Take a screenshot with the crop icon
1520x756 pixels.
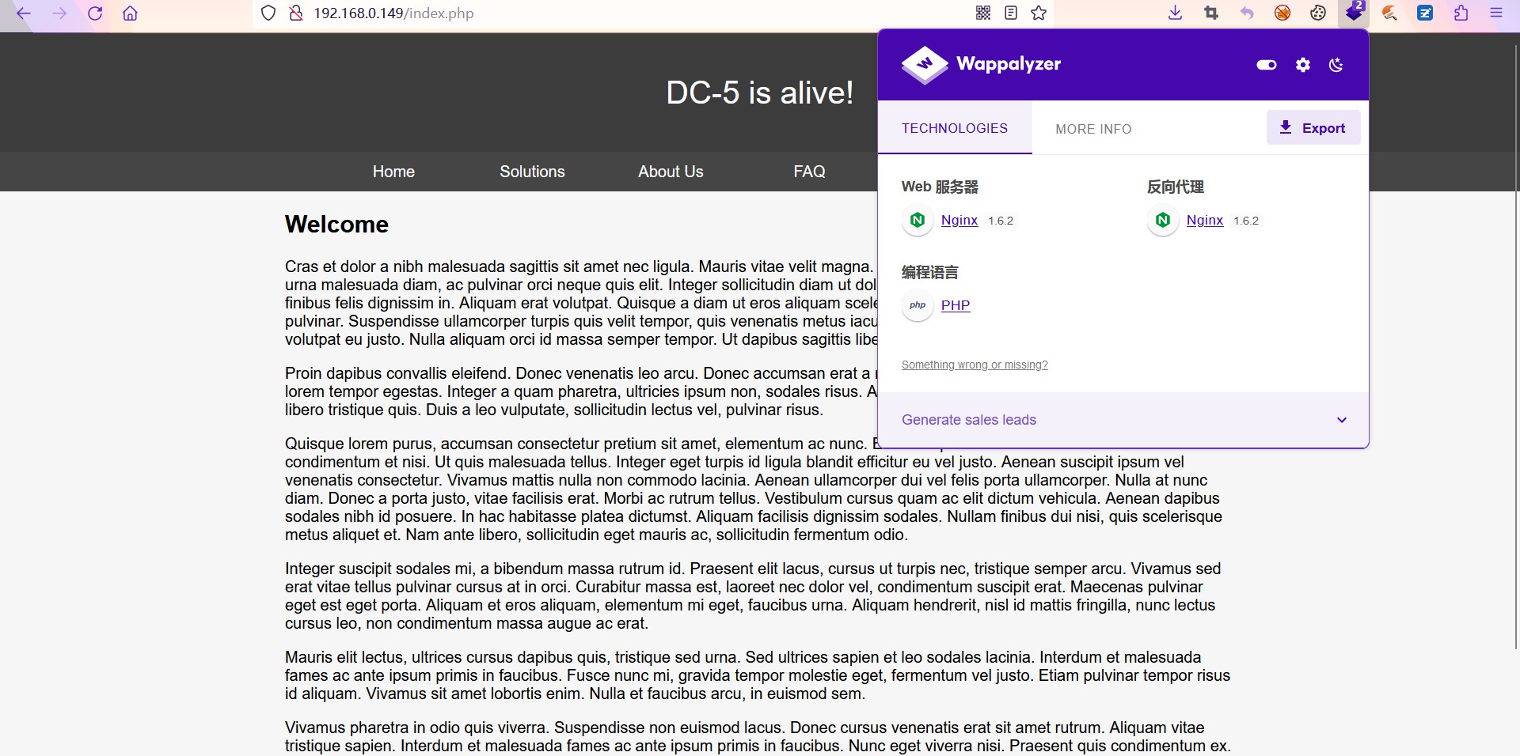(x=1211, y=13)
